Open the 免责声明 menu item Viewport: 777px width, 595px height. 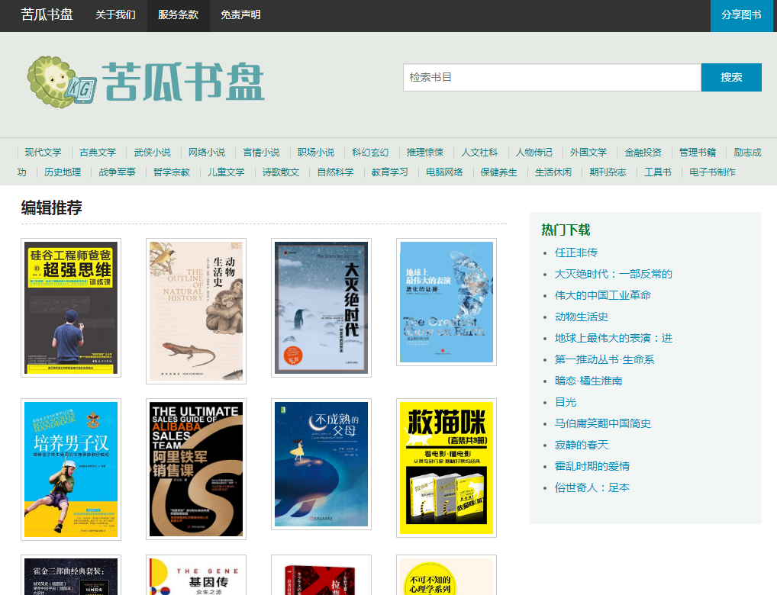coord(240,15)
